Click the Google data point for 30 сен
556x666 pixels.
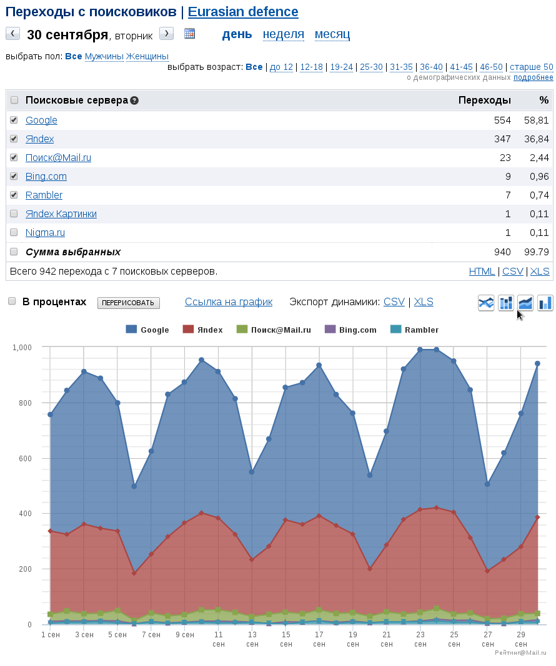coord(537,363)
